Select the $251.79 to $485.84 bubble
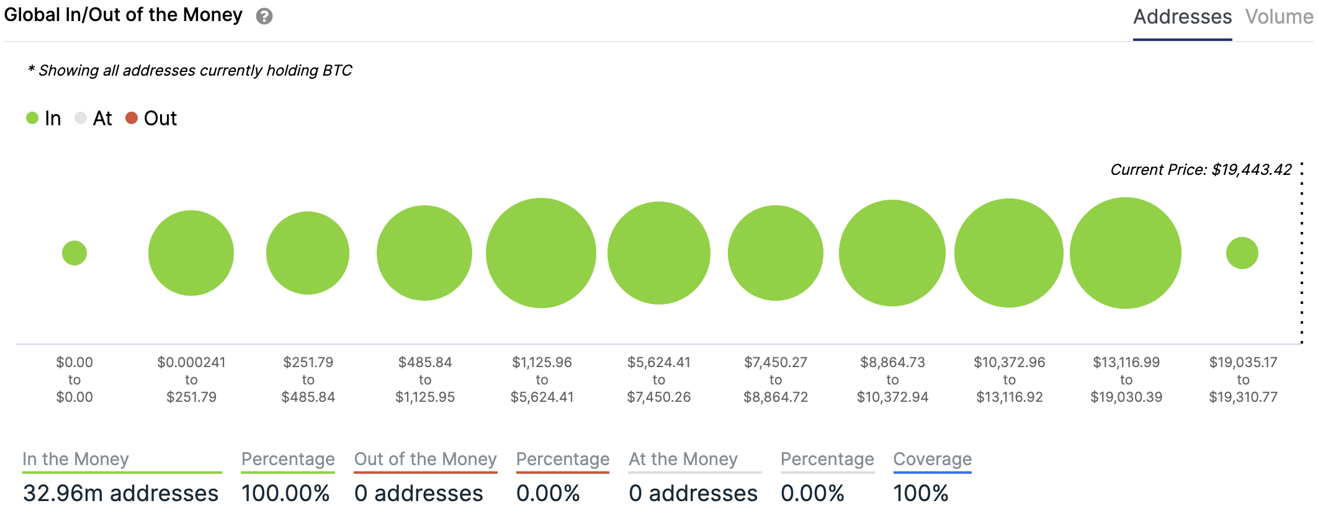Viewport: 1318px width, 511px height. point(308,253)
